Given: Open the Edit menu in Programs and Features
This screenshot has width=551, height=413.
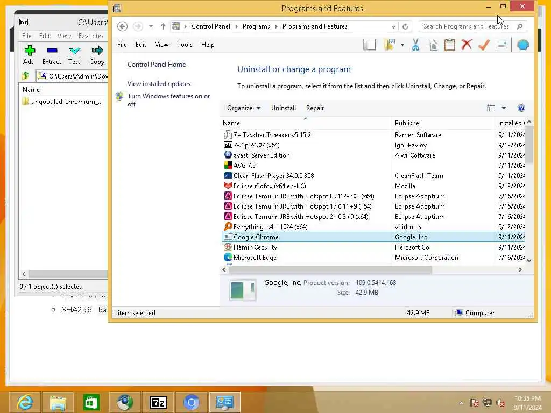Looking at the screenshot, I should 141,45.
